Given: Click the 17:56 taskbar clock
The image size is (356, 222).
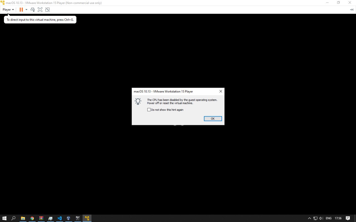Looking at the screenshot, I should 338,218.
